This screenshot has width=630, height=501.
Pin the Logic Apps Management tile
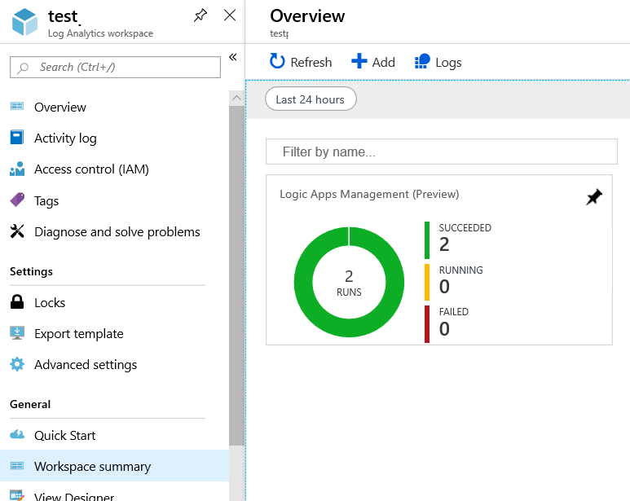tap(594, 197)
